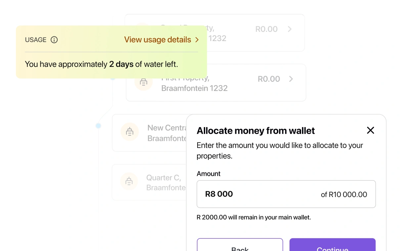Click the New Central property meter icon
This screenshot has width=401, height=251.
[130, 132]
